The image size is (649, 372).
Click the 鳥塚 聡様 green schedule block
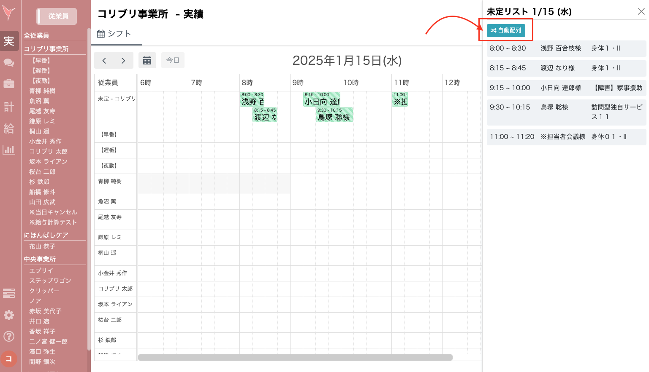(x=334, y=115)
